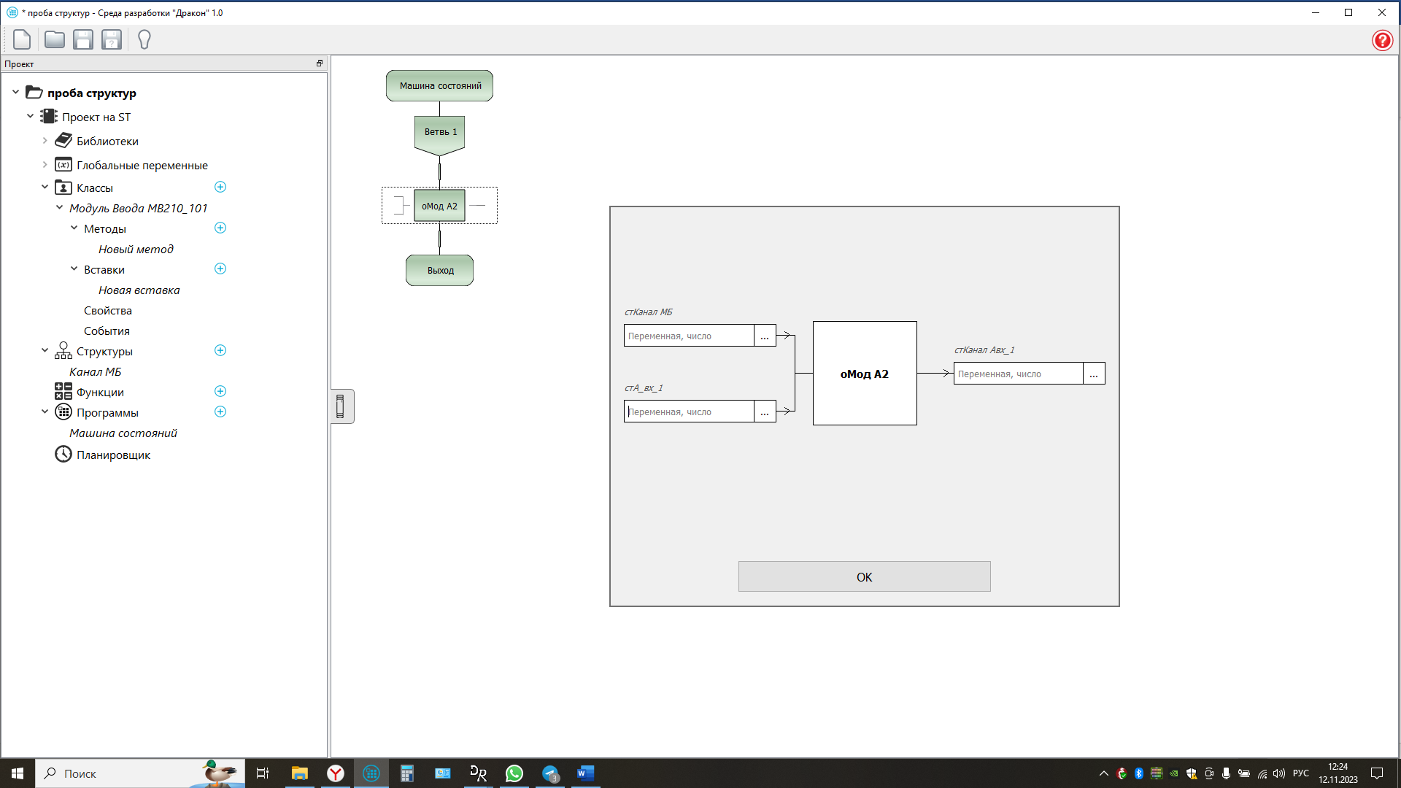Image resolution: width=1401 pixels, height=788 pixels.
Task: Select Канал МБ structure item
Action: click(x=95, y=372)
